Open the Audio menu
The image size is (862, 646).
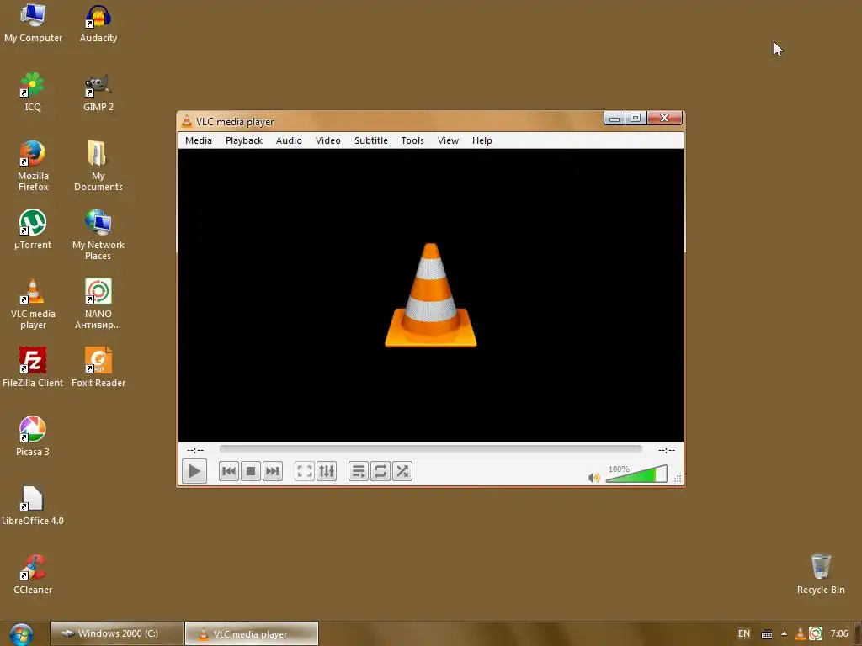[x=290, y=140]
